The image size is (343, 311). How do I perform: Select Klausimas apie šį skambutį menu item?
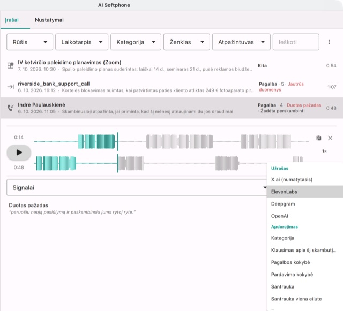point(305,250)
